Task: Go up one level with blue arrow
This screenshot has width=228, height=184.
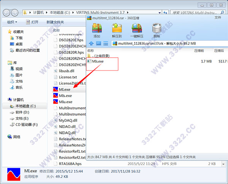Action: (91, 43)
